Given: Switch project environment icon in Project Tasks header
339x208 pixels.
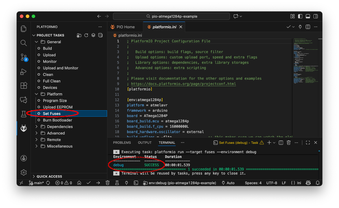Looking at the screenshot, I should [x=79, y=35].
